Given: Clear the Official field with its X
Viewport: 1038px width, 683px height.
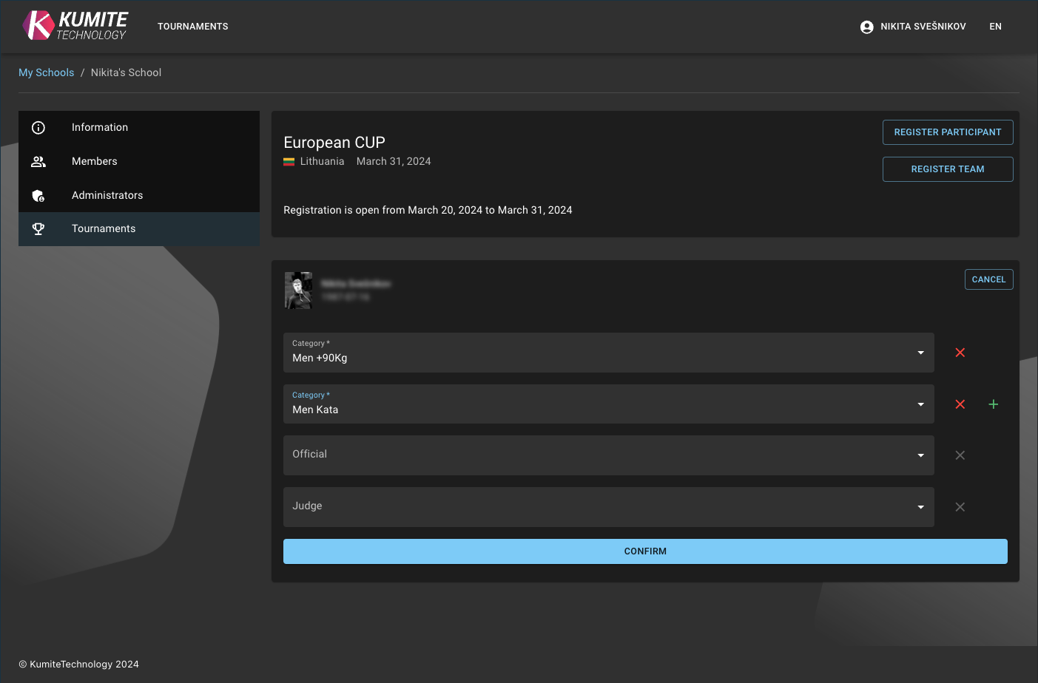Looking at the screenshot, I should tap(960, 455).
